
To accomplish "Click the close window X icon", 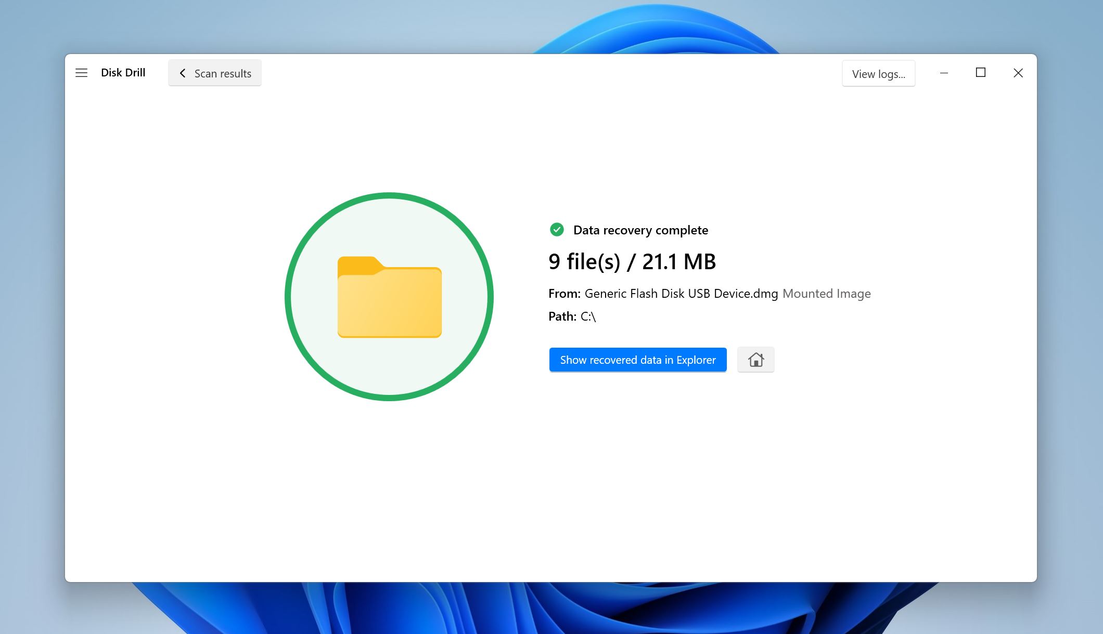I will (x=1018, y=73).
